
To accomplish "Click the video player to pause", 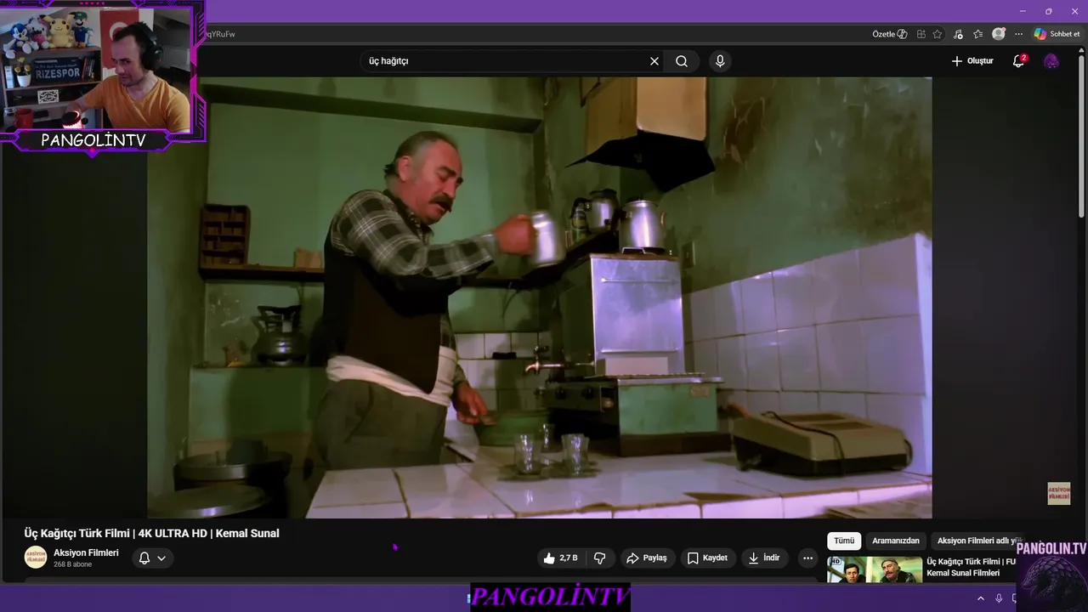I will 539,297.
